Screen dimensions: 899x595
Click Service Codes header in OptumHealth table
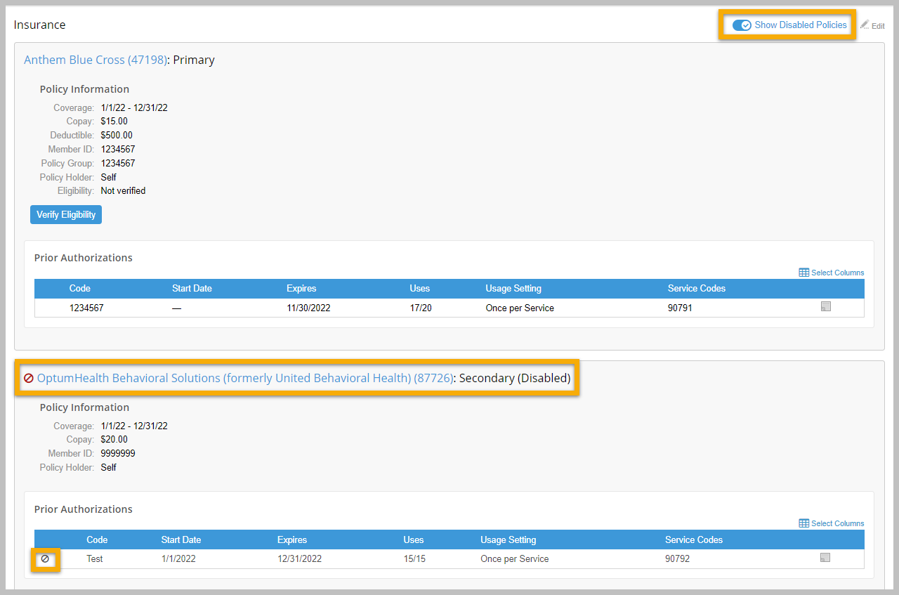[694, 540]
